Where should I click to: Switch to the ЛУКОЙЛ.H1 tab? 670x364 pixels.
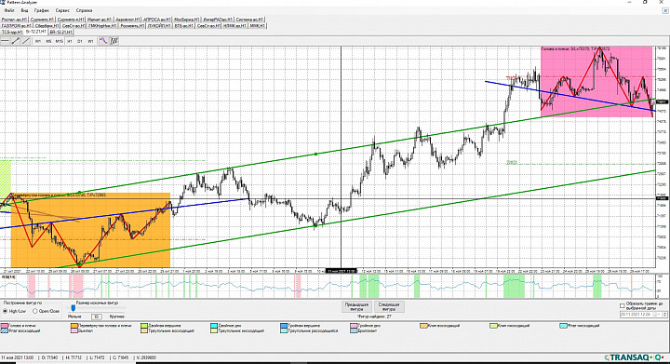[x=159, y=26]
